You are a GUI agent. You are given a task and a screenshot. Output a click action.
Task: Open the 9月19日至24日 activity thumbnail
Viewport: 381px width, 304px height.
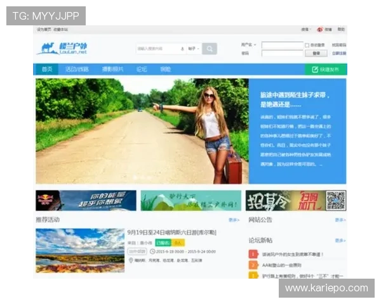pyautogui.click(x=80, y=250)
